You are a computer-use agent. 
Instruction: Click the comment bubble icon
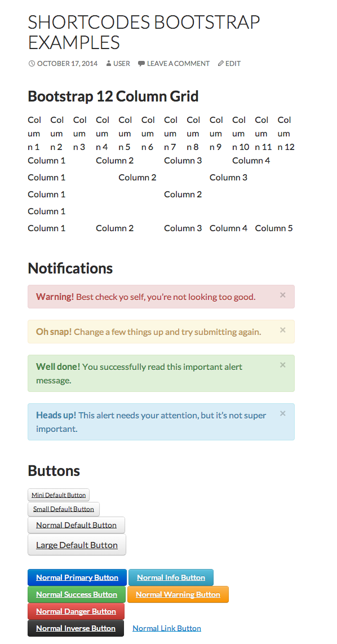(141, 64)
